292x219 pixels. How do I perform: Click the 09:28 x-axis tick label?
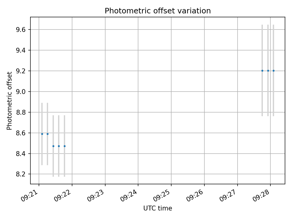click(x=261, y=196)
